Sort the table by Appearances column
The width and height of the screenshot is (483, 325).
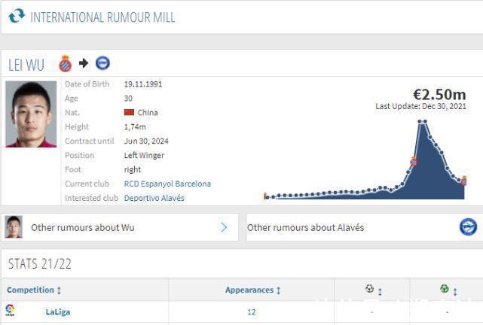pos(252,290)
